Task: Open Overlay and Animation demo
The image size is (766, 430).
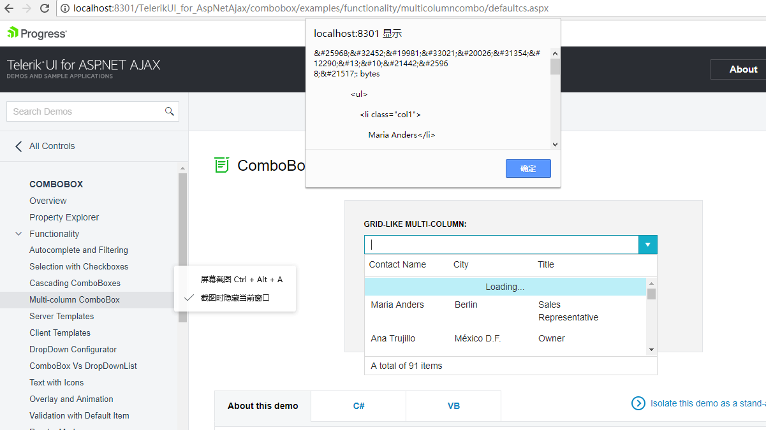Action: 71,399
